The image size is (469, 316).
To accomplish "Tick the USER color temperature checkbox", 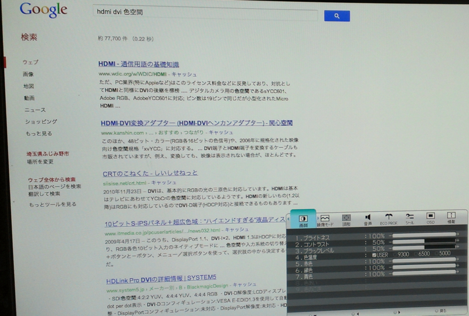I will click(x=374, y=255).
